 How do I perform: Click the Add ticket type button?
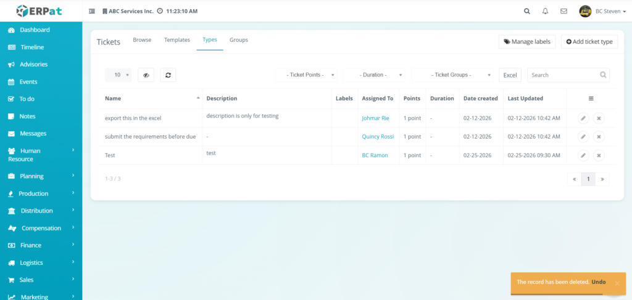[x=589, y=42]
